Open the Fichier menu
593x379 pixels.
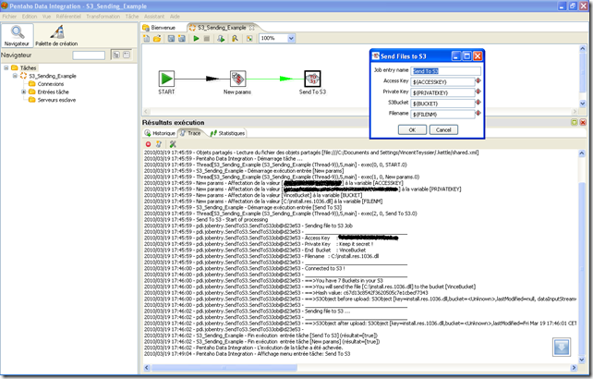pyautogui.click(x=9, y=17)
